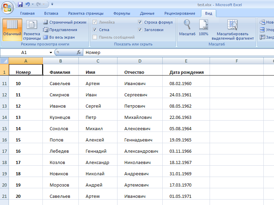Select the cell with surname Козлов

point(61,160)
